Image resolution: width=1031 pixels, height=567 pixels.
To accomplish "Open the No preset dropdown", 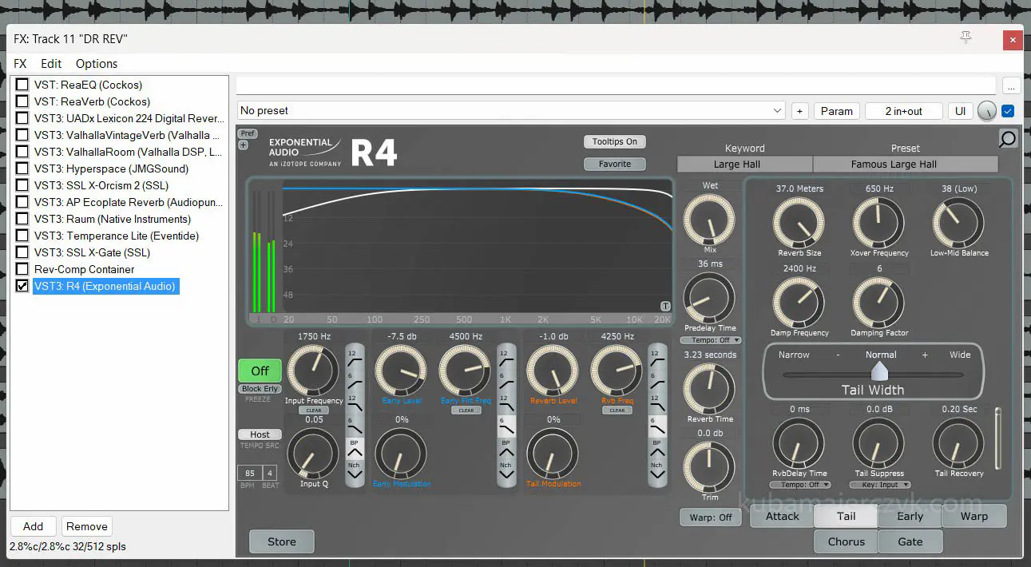I will coord(511,111).
